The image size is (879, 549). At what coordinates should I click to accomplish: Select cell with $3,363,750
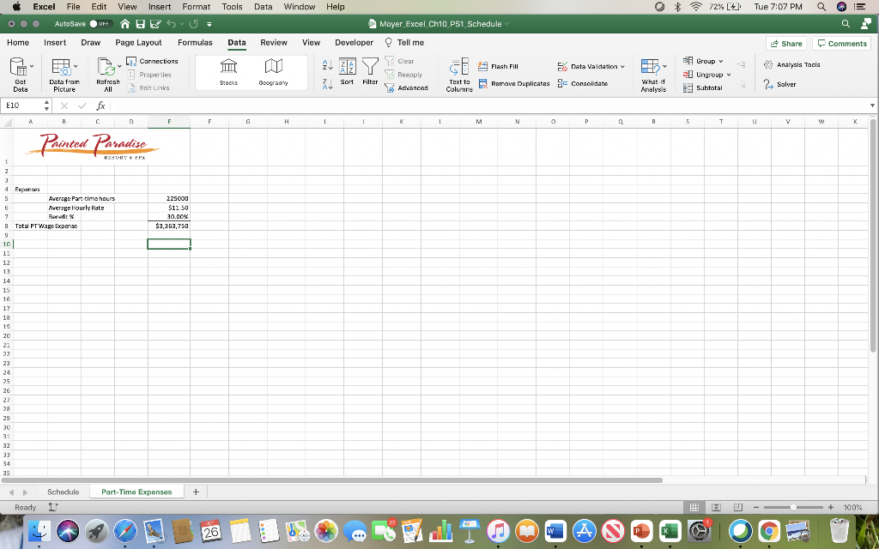[x=169, y=226]
